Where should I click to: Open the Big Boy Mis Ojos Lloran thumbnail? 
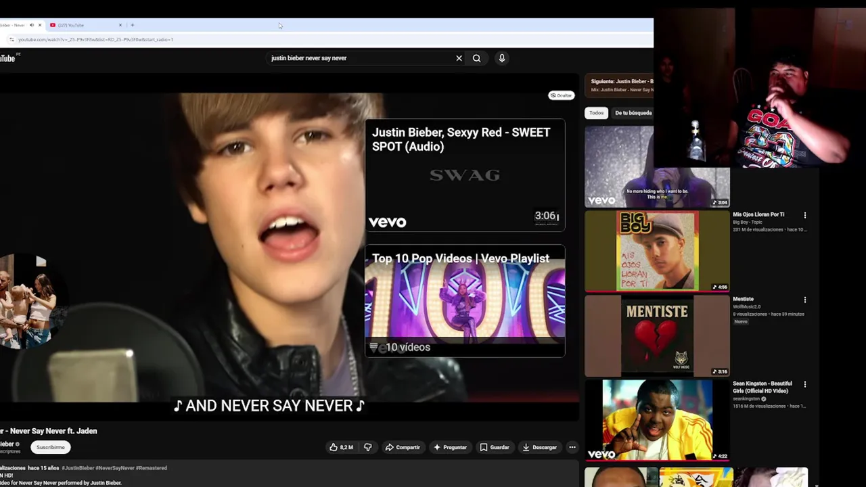pyautogui.click(x=657, y=251)
